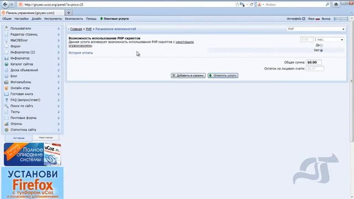This screenshot has width=354, height=199.
Task: Expand the Пользователи submenu arrow
Action: [59, 28]
